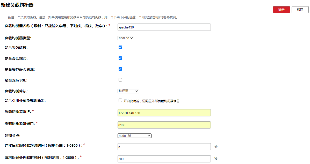Check the 是否引用外部负载均衡器 checkbox
This screenshot has height=164, width=310.
click(120, 100)
